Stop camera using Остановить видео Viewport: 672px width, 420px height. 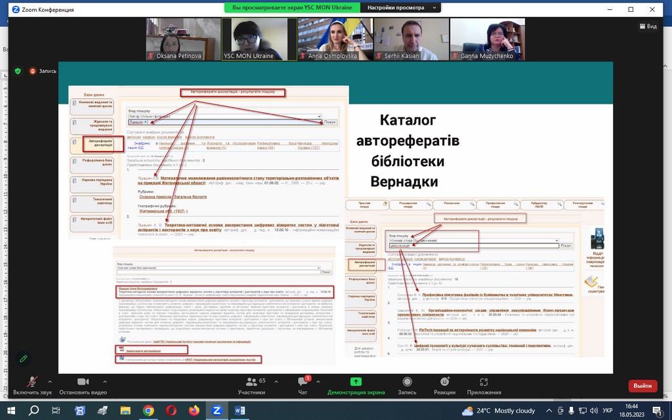(x=83, y=385)
